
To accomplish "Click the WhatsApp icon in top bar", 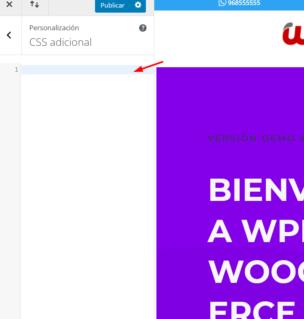I will click(222, 3).
